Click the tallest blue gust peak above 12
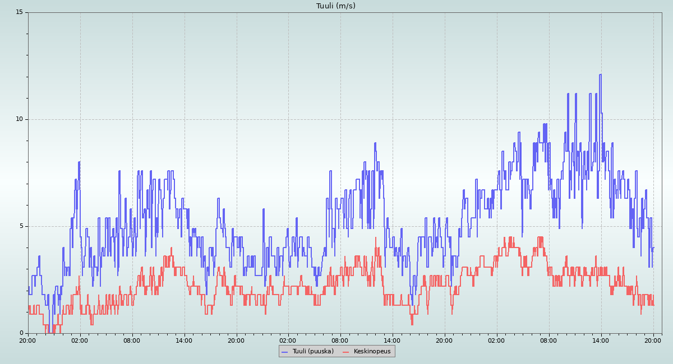 (x=600, y=74)
